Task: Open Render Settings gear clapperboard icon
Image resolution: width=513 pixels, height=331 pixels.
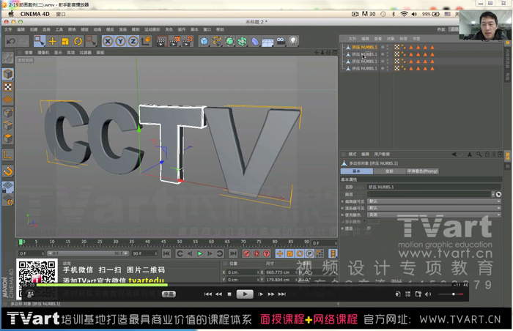Action: [188, 41]
